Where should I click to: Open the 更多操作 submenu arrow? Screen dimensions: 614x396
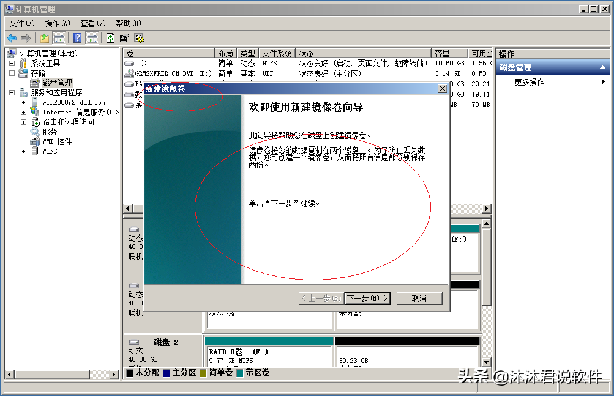(x=603, y=82)
